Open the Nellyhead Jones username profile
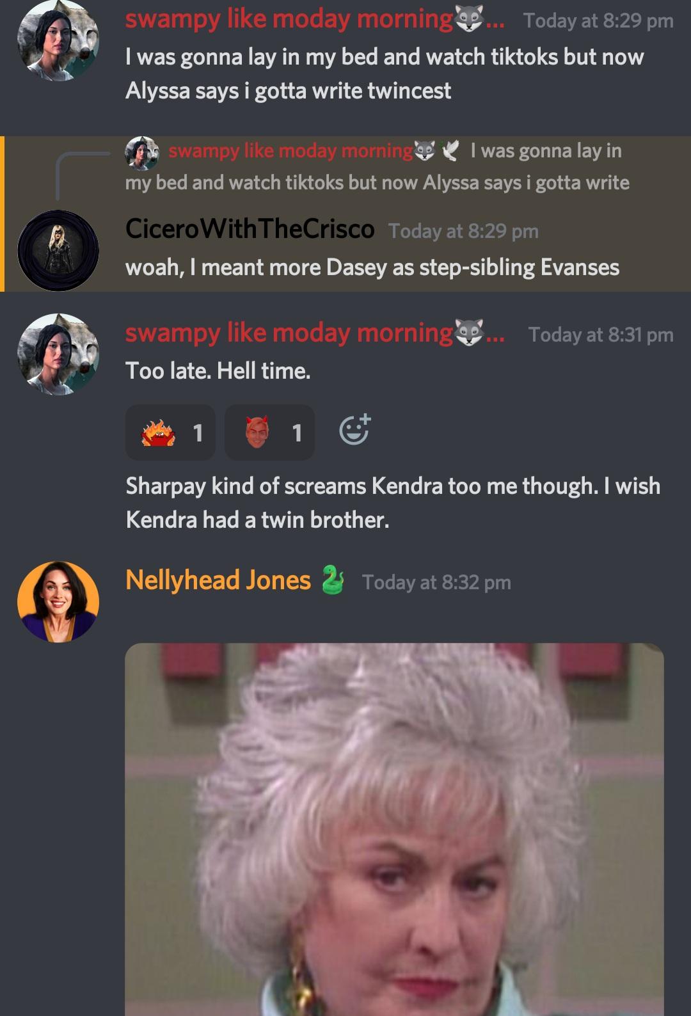Viewport: 691px width, 1016px height. [218, 580]
